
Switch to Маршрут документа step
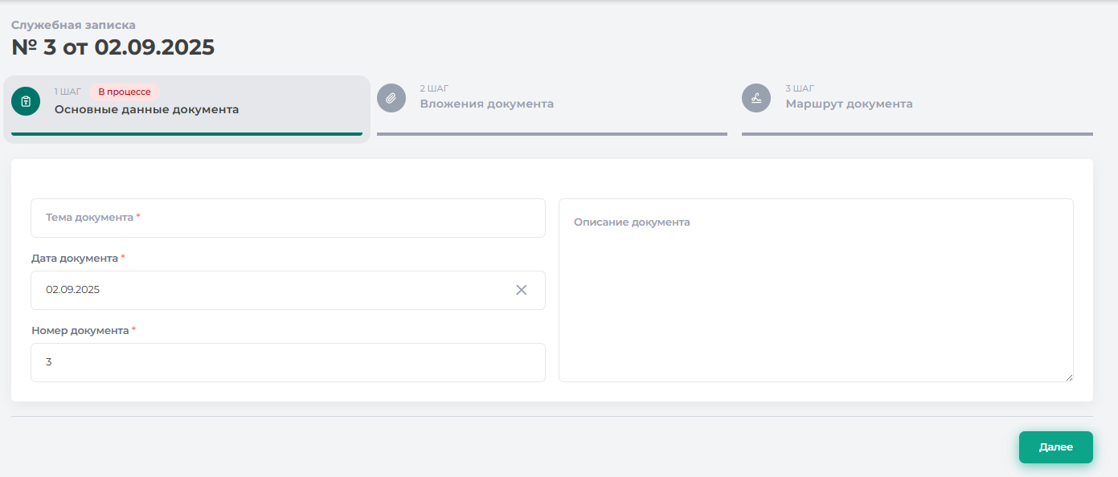(849, 104)
